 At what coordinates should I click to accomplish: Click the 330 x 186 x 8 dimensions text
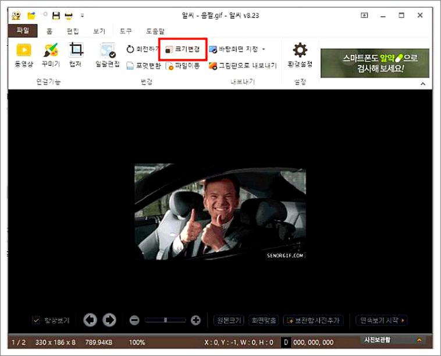click(x=55, y=343)
